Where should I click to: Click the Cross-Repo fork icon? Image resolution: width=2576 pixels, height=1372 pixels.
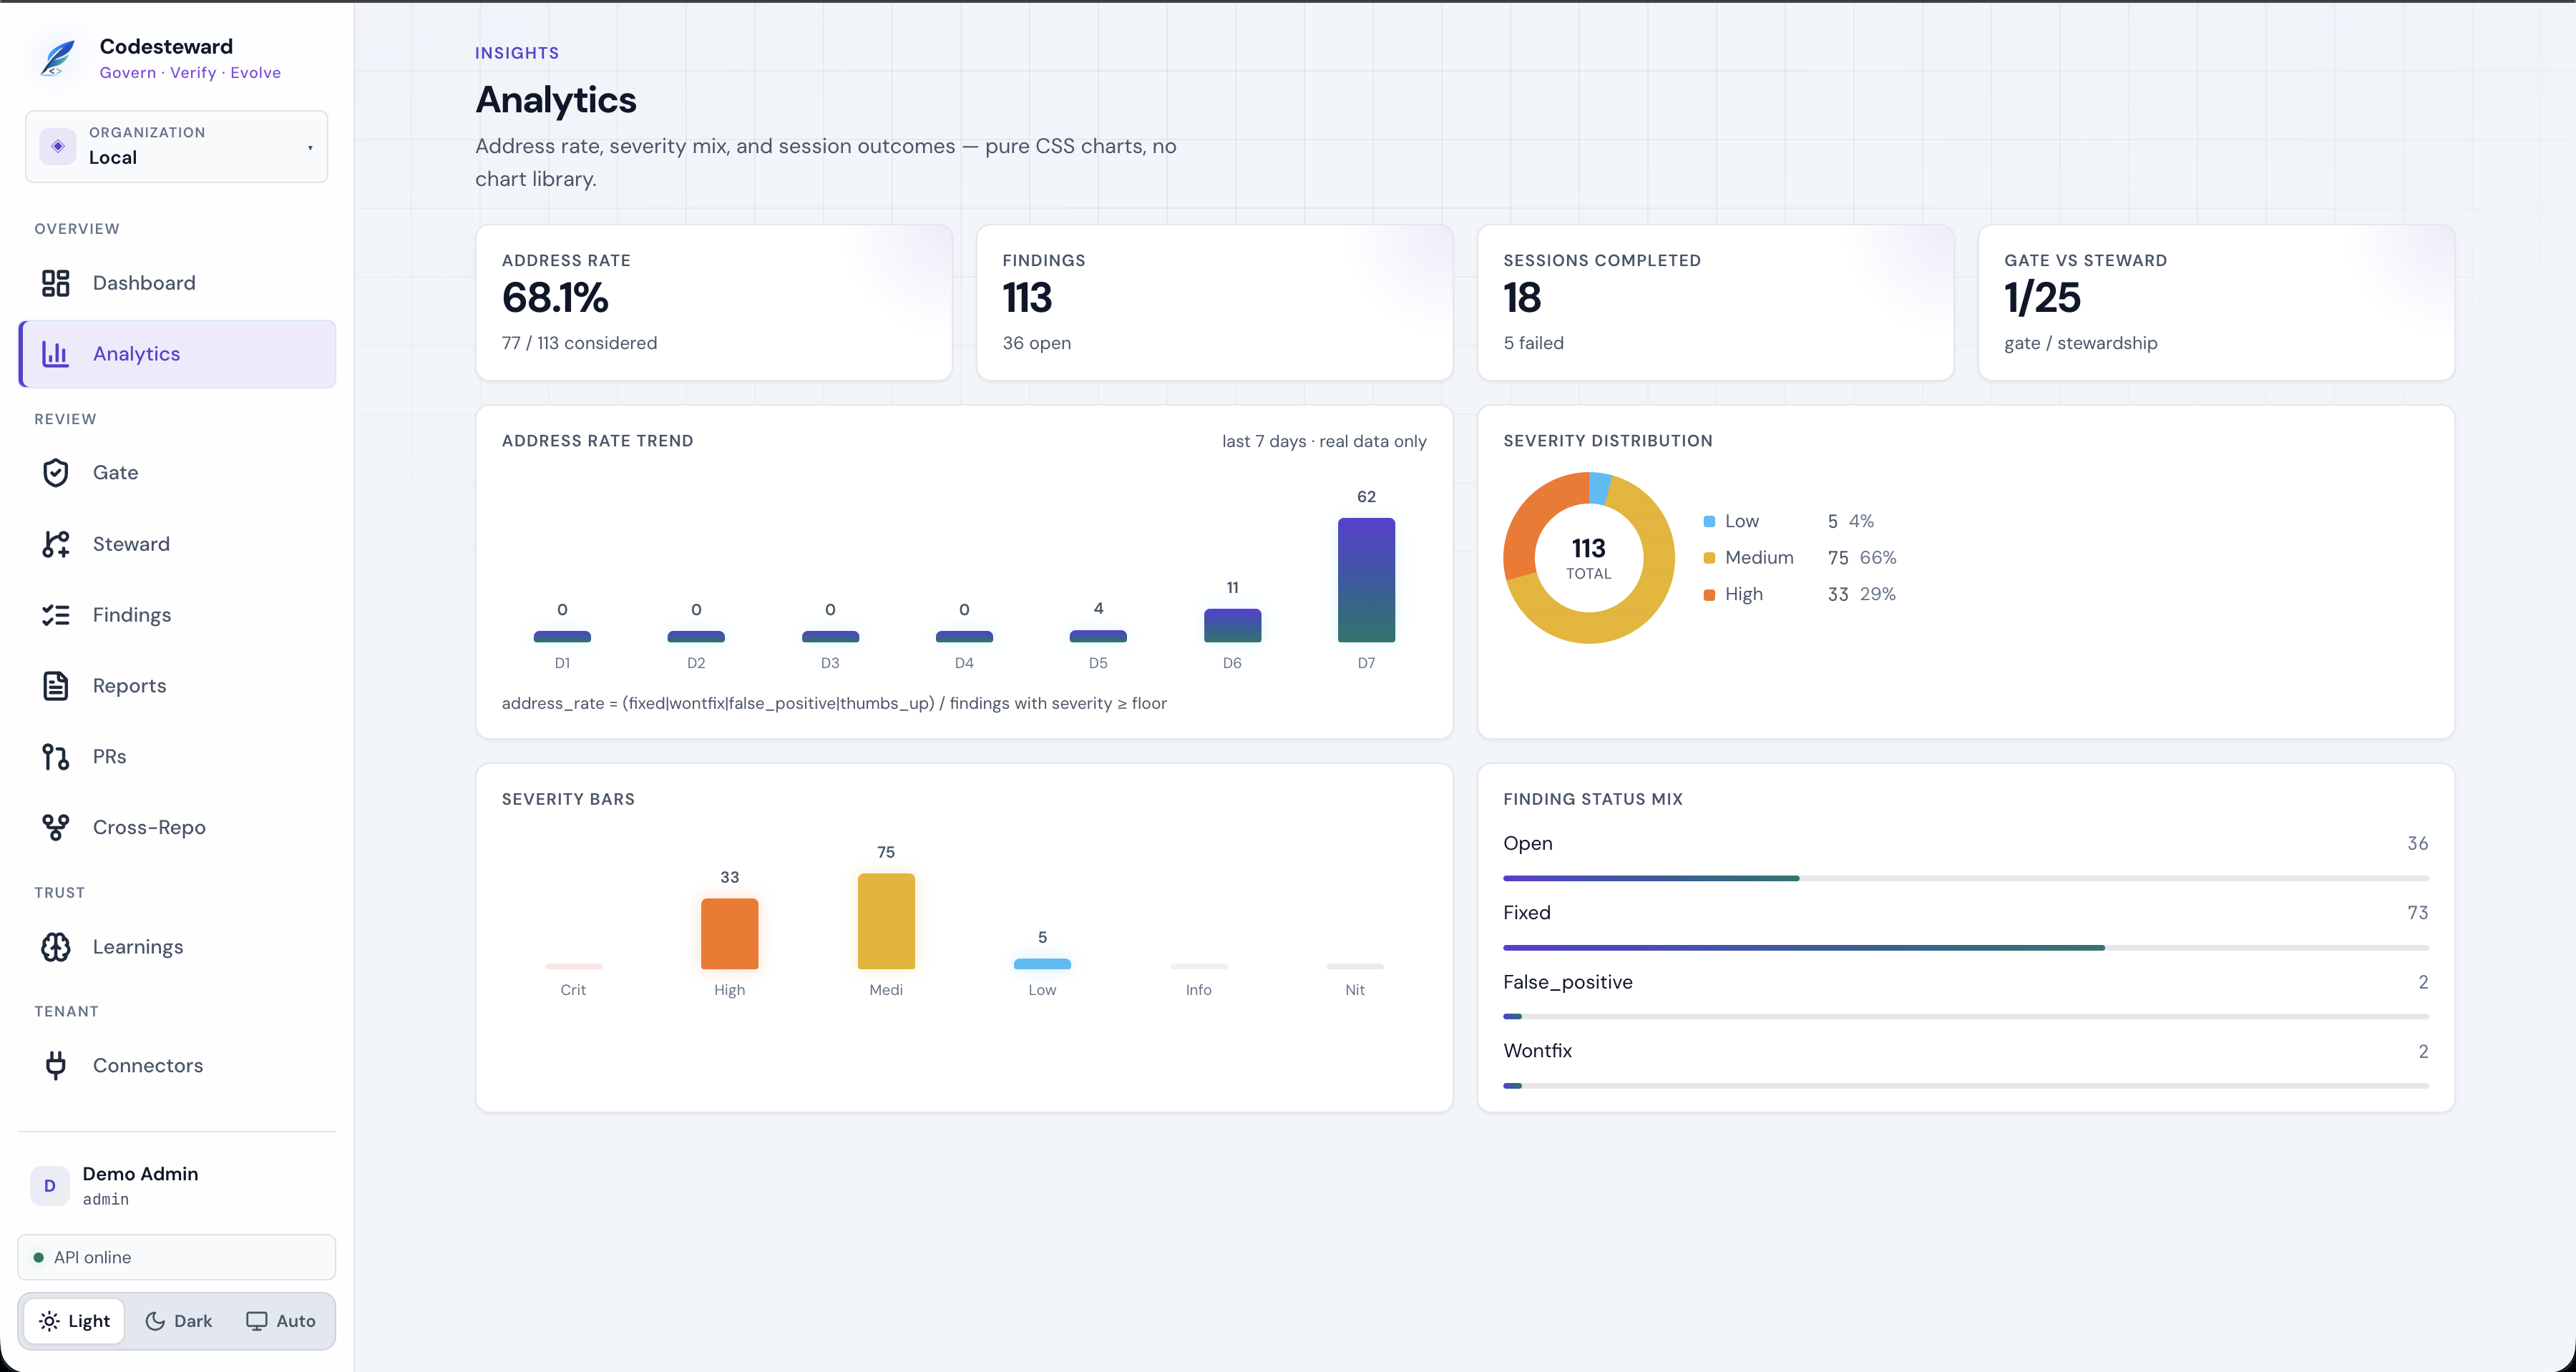pyautogui.click(x=56, y=827)
